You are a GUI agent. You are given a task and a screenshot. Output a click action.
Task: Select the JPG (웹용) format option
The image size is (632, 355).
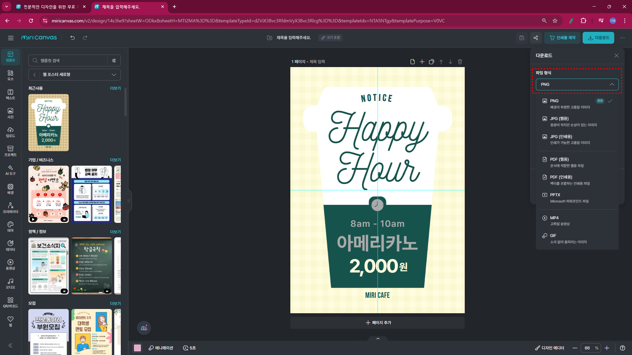(x=577, y=122)
